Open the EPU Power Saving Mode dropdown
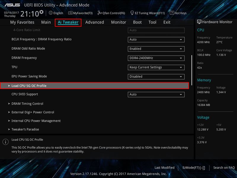The height and width of the screenshot is (178, 237). 156,77
